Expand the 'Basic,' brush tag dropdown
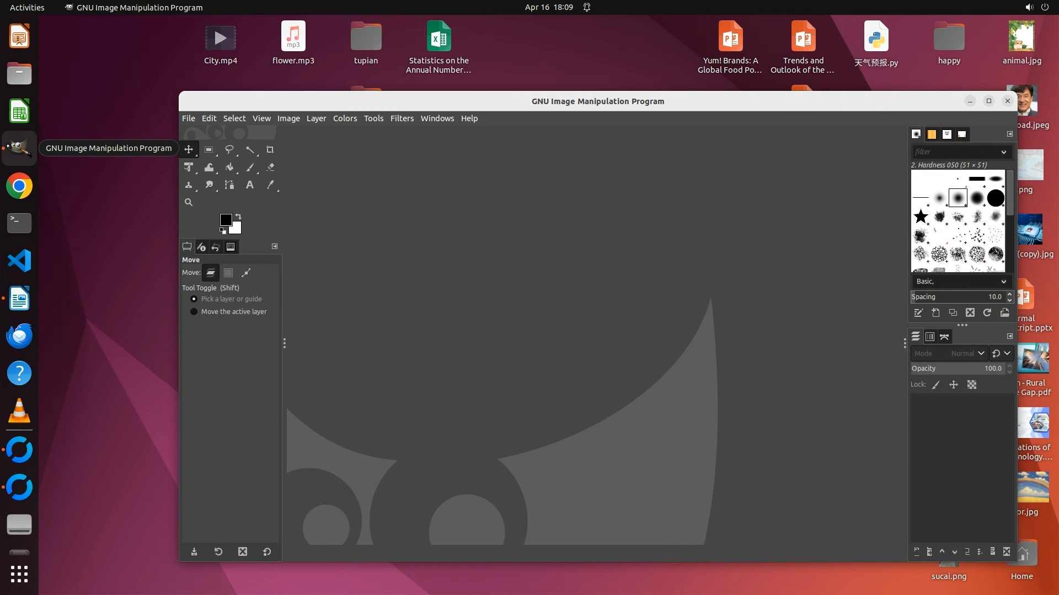 coord(1003,282)
